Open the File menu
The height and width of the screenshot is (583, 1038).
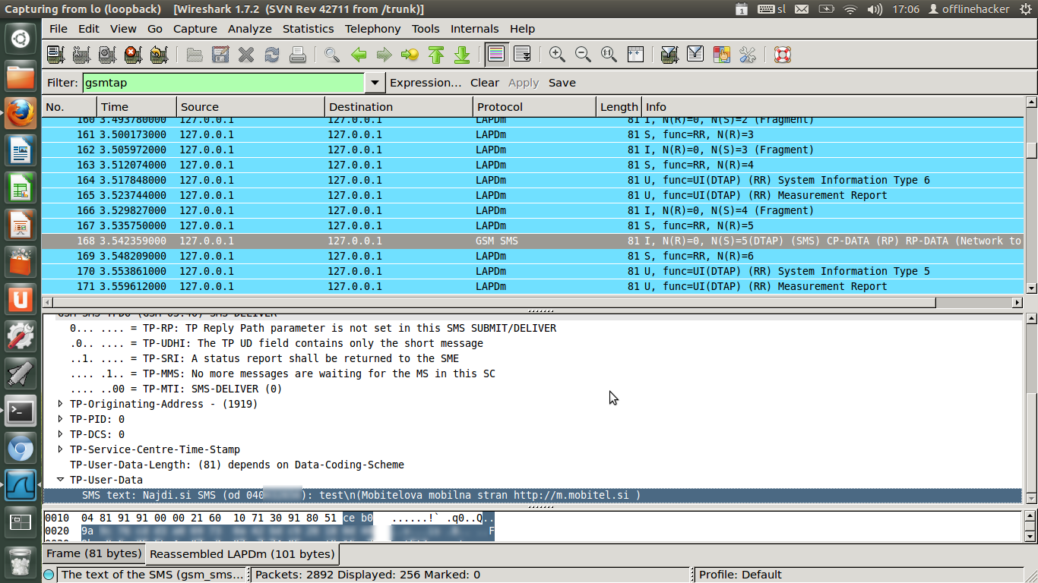[x=59, y=29]
